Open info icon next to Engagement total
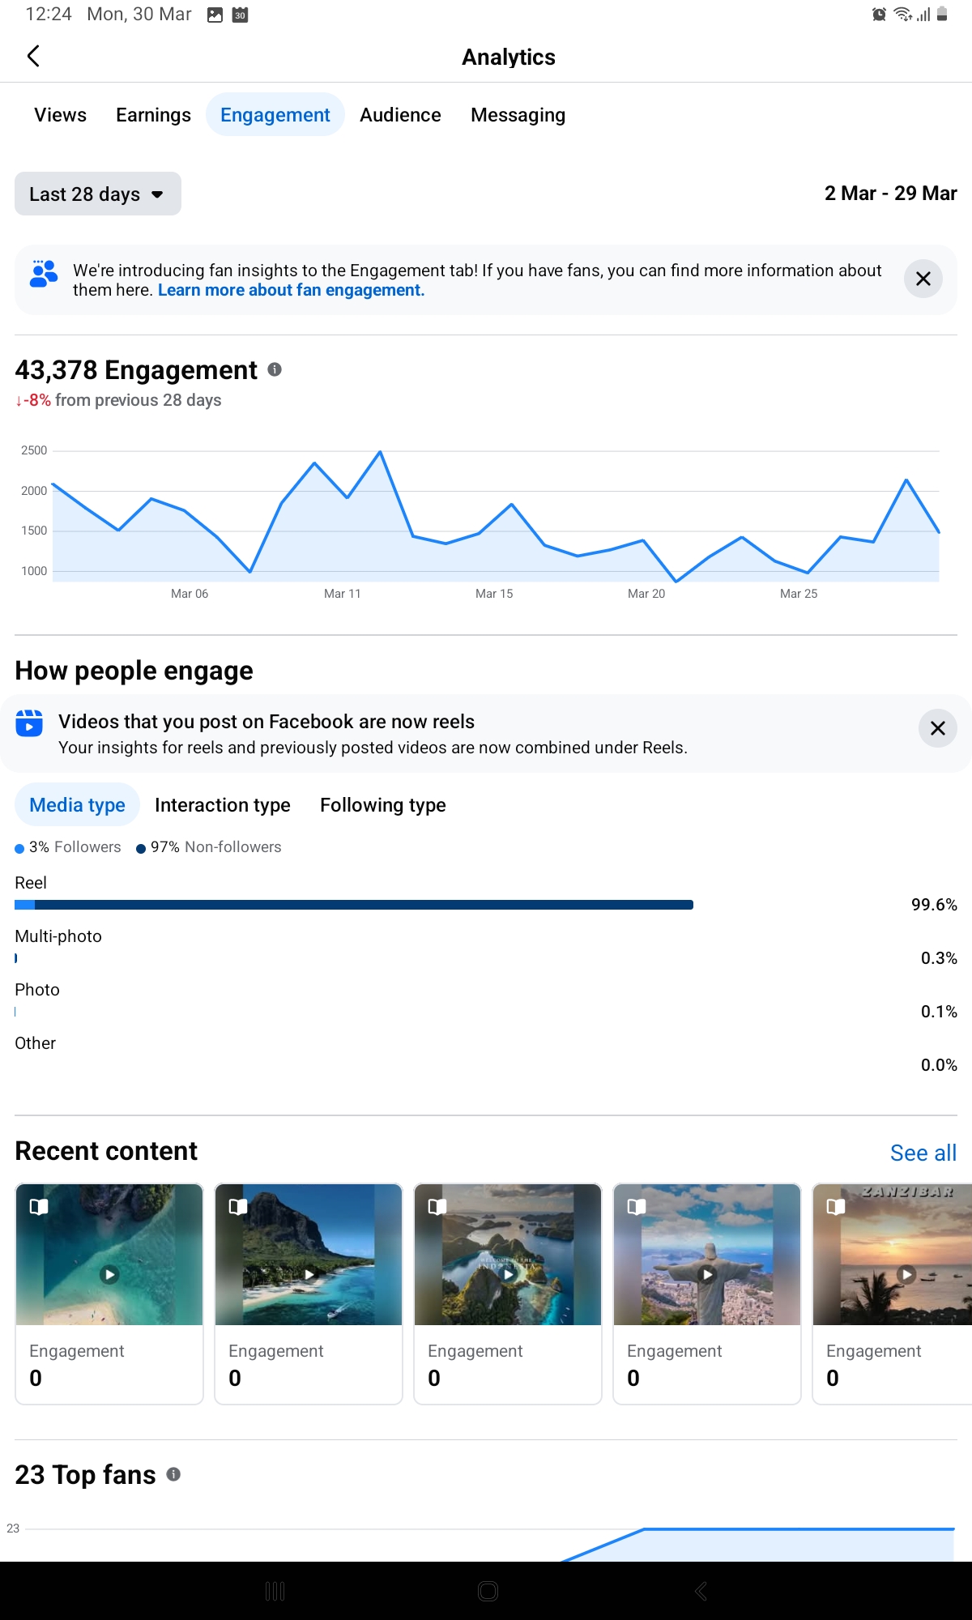This screenshot has width=972, height=1620. (x=275, y=370)
